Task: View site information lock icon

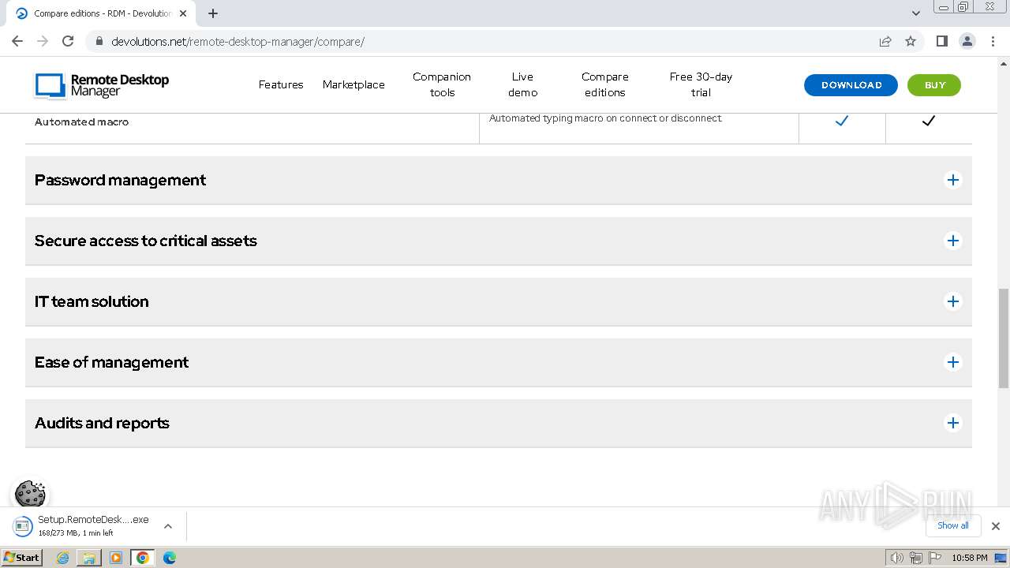Action: click(x=99, y=41)
